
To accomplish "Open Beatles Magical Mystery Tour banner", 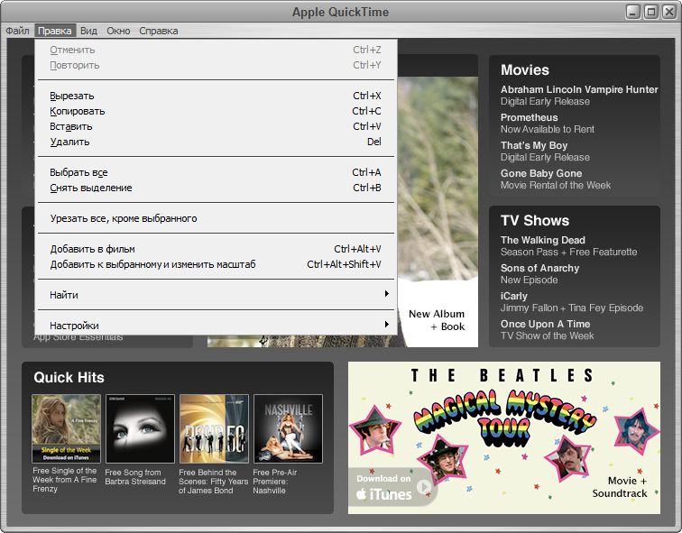I will (x=504, y=437).
